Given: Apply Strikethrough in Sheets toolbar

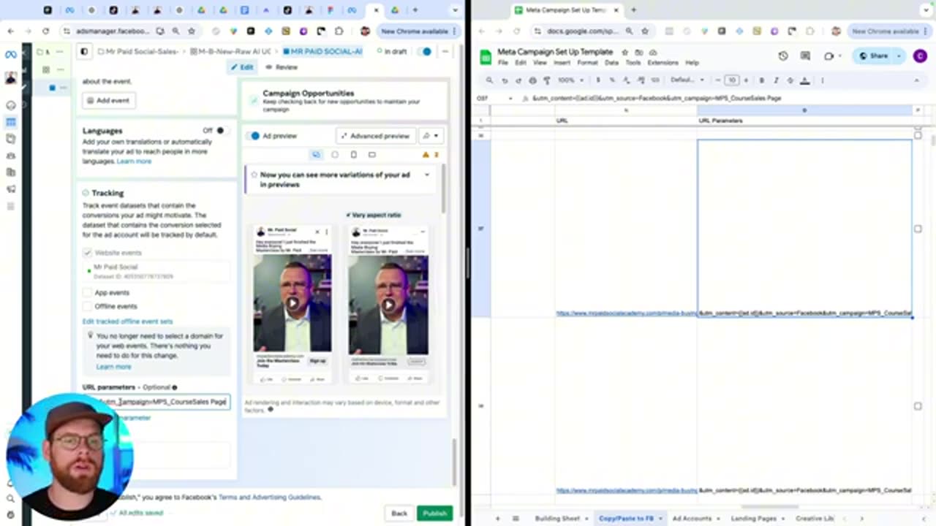Looking at the screenshot, I should (790, 80).
